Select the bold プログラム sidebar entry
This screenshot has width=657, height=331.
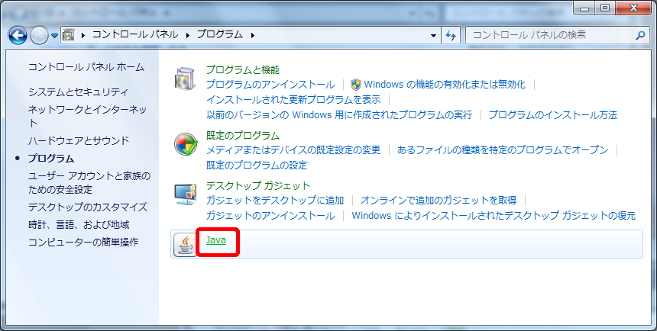(x=51, y=159)
